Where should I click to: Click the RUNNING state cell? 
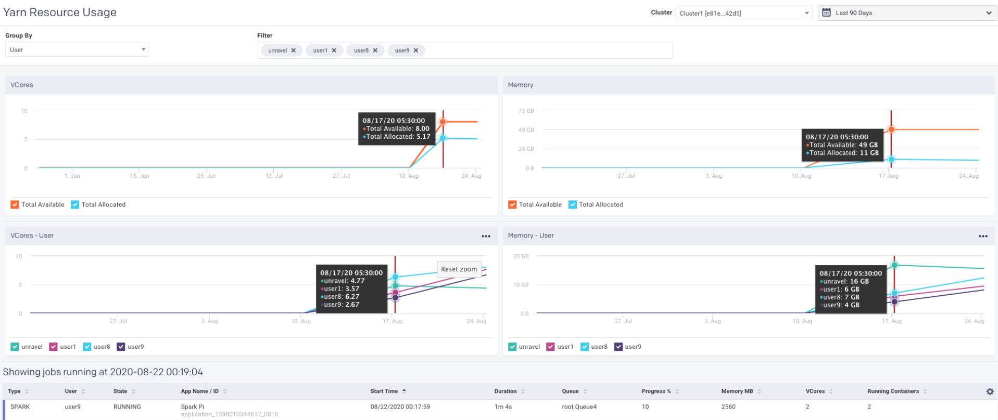click(127, 407)
